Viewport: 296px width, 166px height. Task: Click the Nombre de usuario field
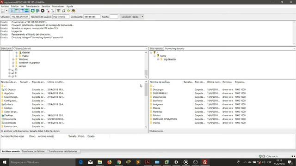pyautogui.click(x=61, y=17)
